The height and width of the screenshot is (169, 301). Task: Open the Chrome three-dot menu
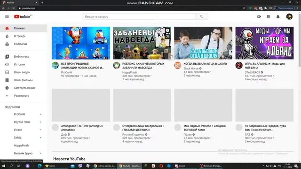(x=298, y=8)
